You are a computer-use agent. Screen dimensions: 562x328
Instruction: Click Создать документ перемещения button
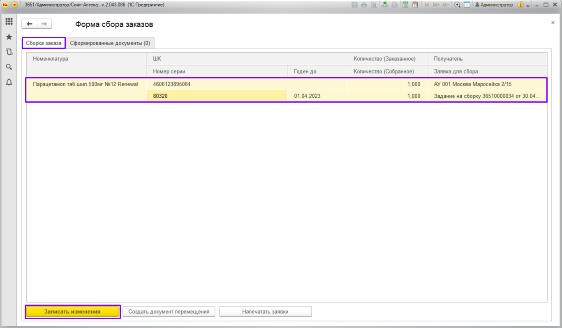[x=169, y=312]
